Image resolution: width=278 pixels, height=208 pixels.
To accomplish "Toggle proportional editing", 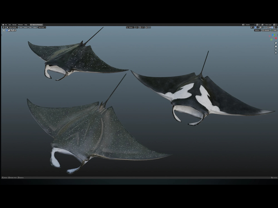I will (x=147, y=27).
